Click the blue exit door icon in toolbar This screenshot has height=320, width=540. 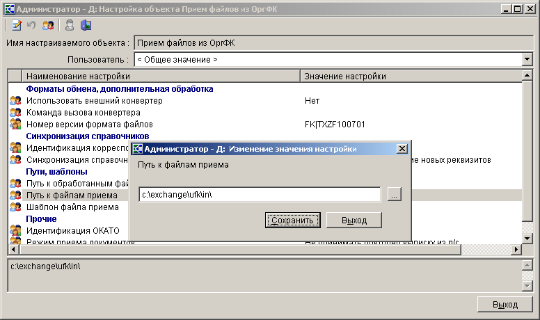pos(86,26)
